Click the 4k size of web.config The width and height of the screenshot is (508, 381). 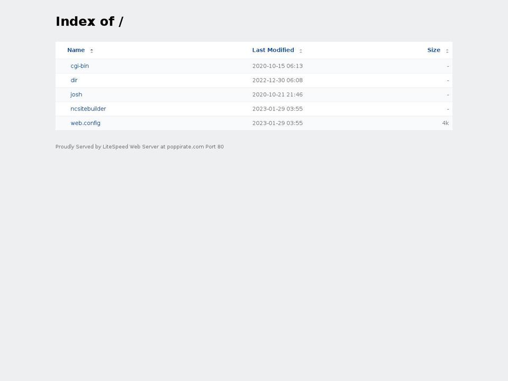pos(446,123)
